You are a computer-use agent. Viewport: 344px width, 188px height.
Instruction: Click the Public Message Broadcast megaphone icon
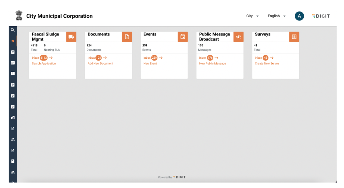[238, 37]
